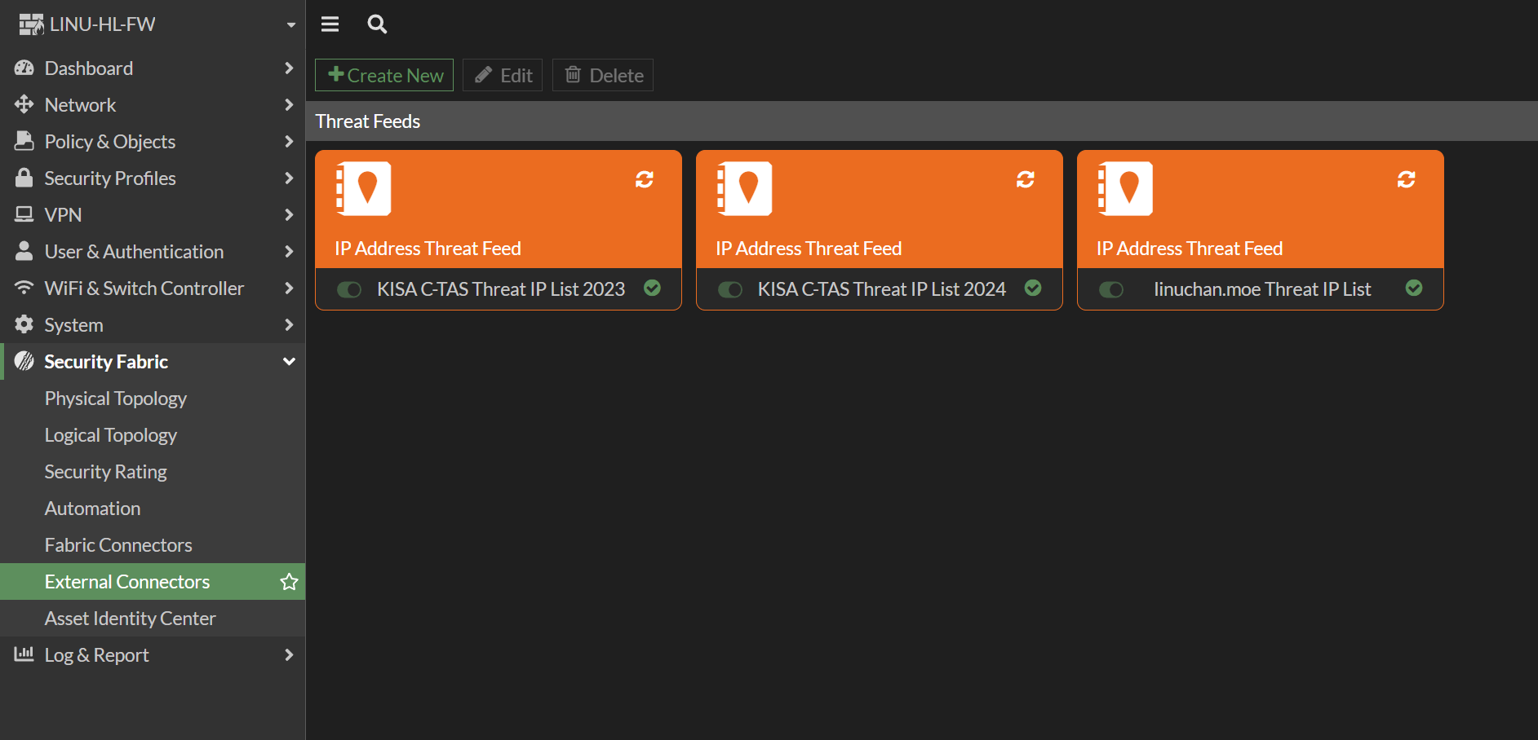Click the System gear icon
This screenshot has height=740, width=1538.
(x=24, y=324)
